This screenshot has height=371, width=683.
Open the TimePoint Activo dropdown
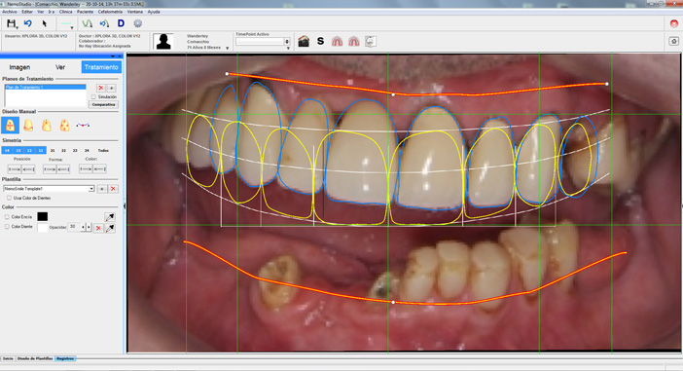(x=287, y=42)
